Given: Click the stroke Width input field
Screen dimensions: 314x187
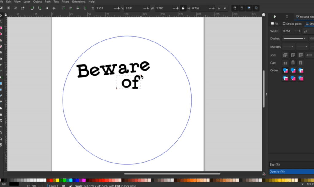Looking at the screenshot, I should click(x=288, y=31).
